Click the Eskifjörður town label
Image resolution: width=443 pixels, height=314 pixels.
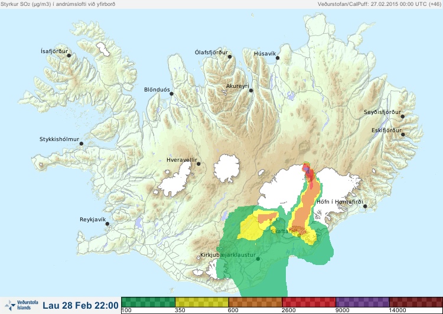coord(386,130)
